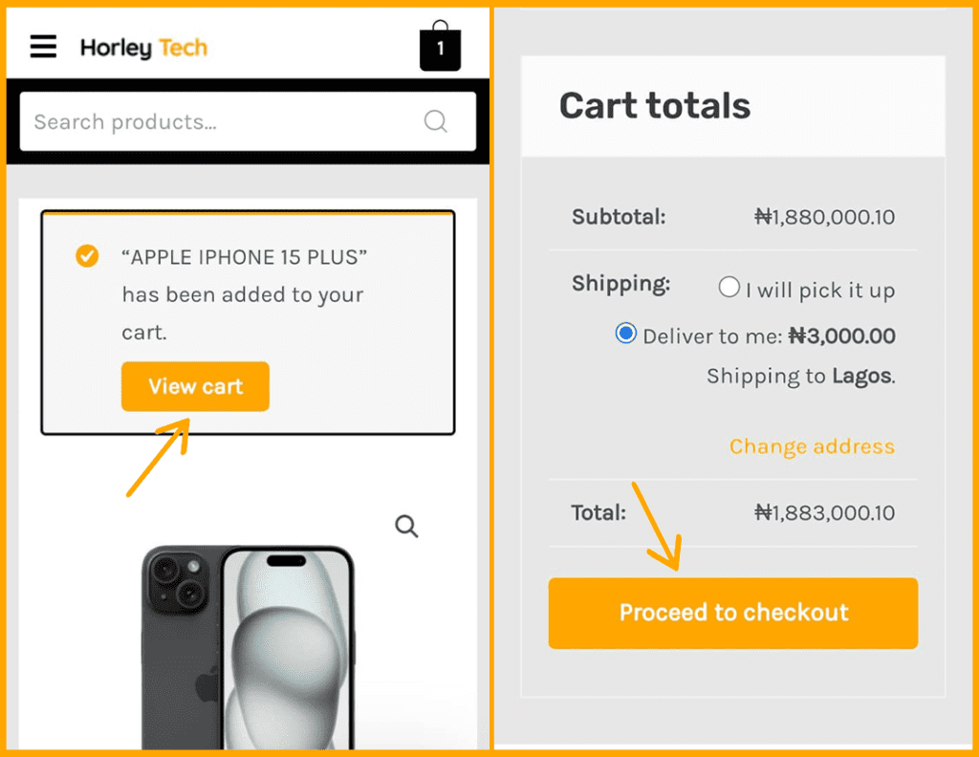
Task: Click the orange checkmark in the cart notification
Action: [87, 256]
